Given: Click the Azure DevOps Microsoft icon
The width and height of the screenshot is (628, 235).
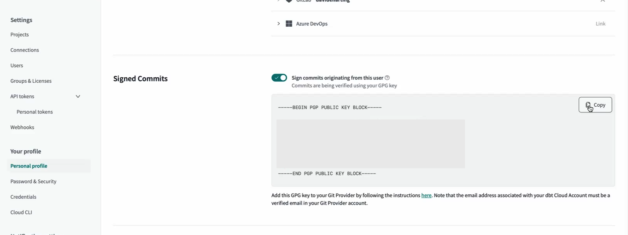Looking at the screenshot, I should tap(289, 24).
